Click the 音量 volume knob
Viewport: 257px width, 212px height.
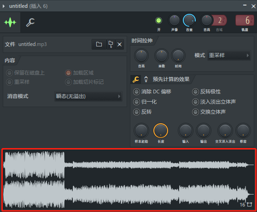point(189,20)
